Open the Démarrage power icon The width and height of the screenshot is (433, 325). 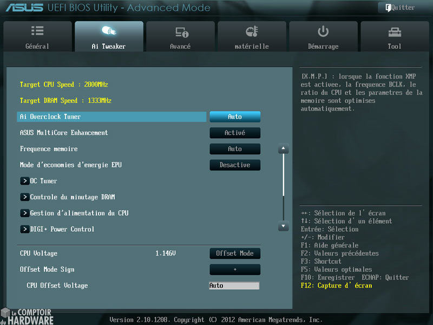323,31
